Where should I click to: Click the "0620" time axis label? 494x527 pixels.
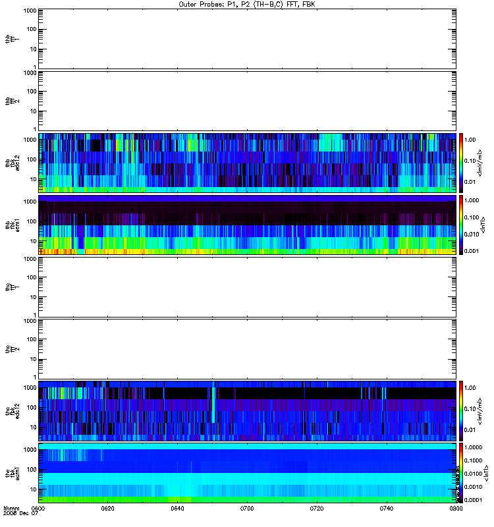coord(107,508)
